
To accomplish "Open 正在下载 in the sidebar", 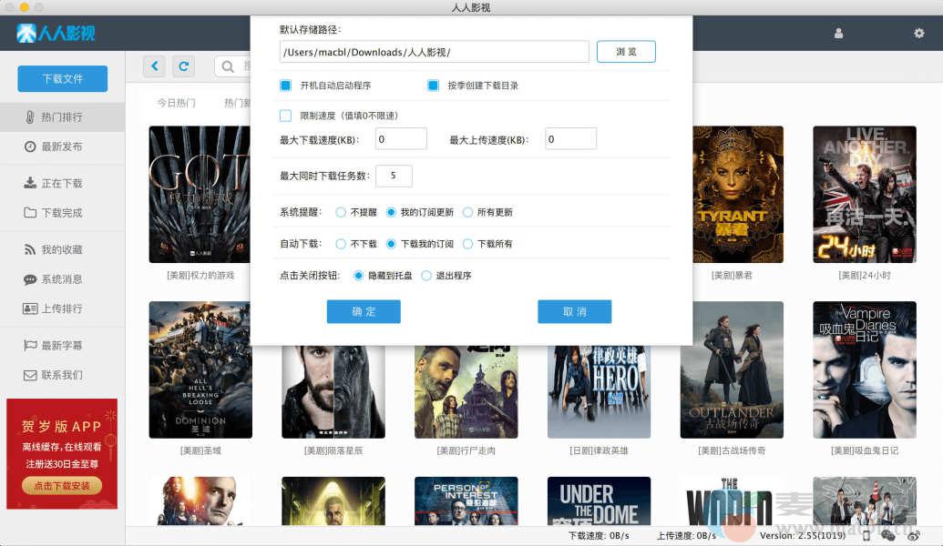I will (61, 183).
